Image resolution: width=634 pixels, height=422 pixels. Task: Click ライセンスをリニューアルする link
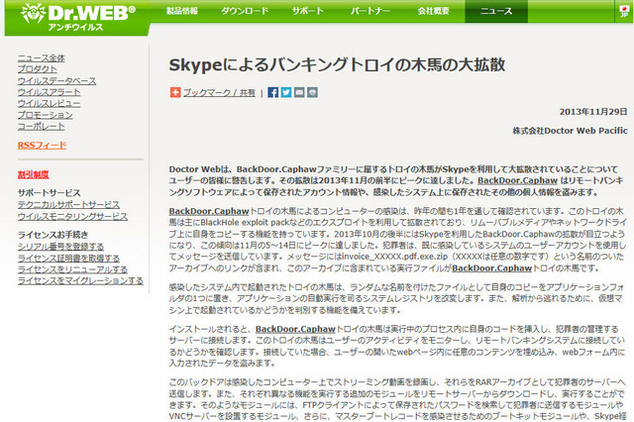coord(72,269)
